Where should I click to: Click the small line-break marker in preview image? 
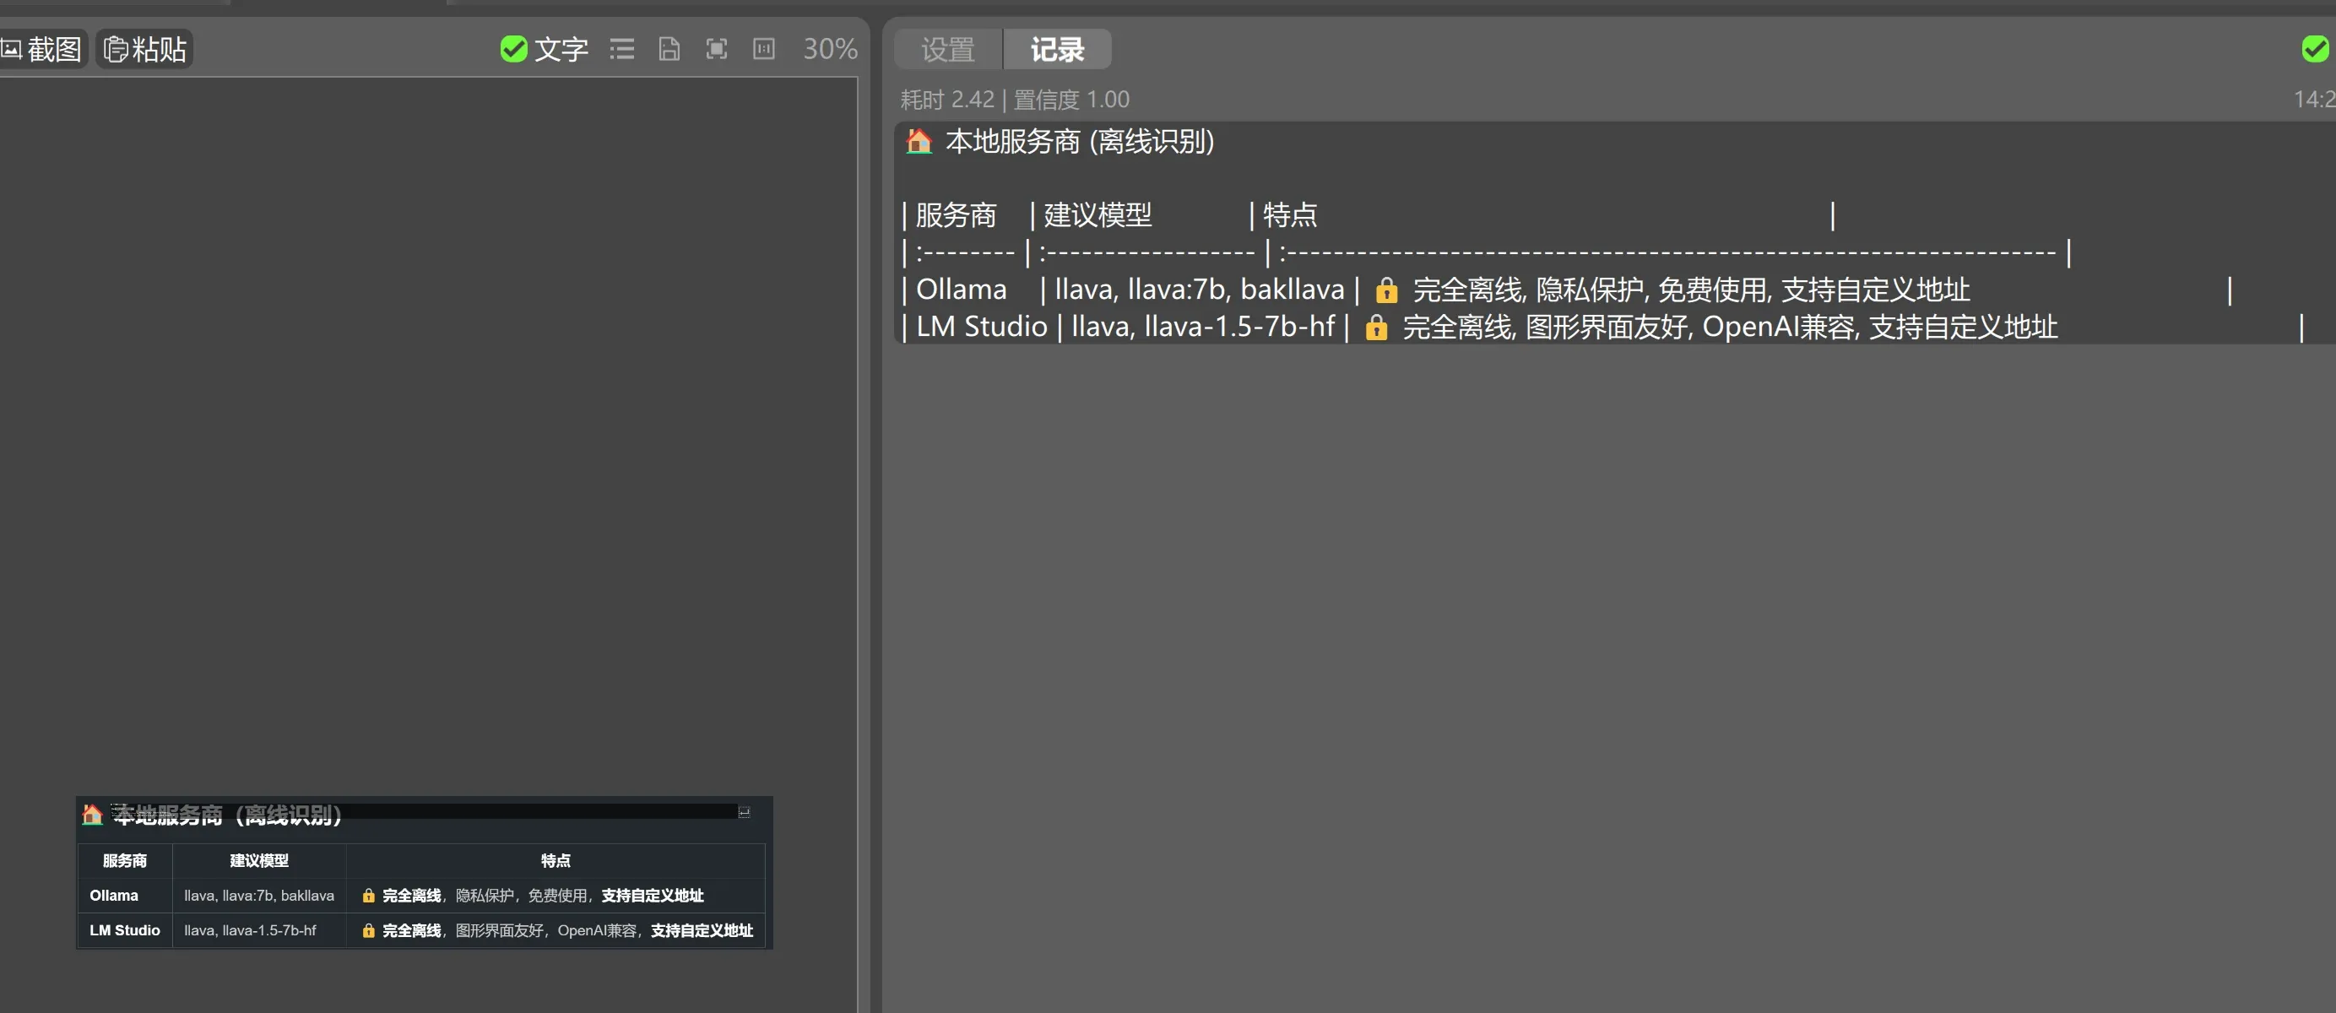(744, 812)
